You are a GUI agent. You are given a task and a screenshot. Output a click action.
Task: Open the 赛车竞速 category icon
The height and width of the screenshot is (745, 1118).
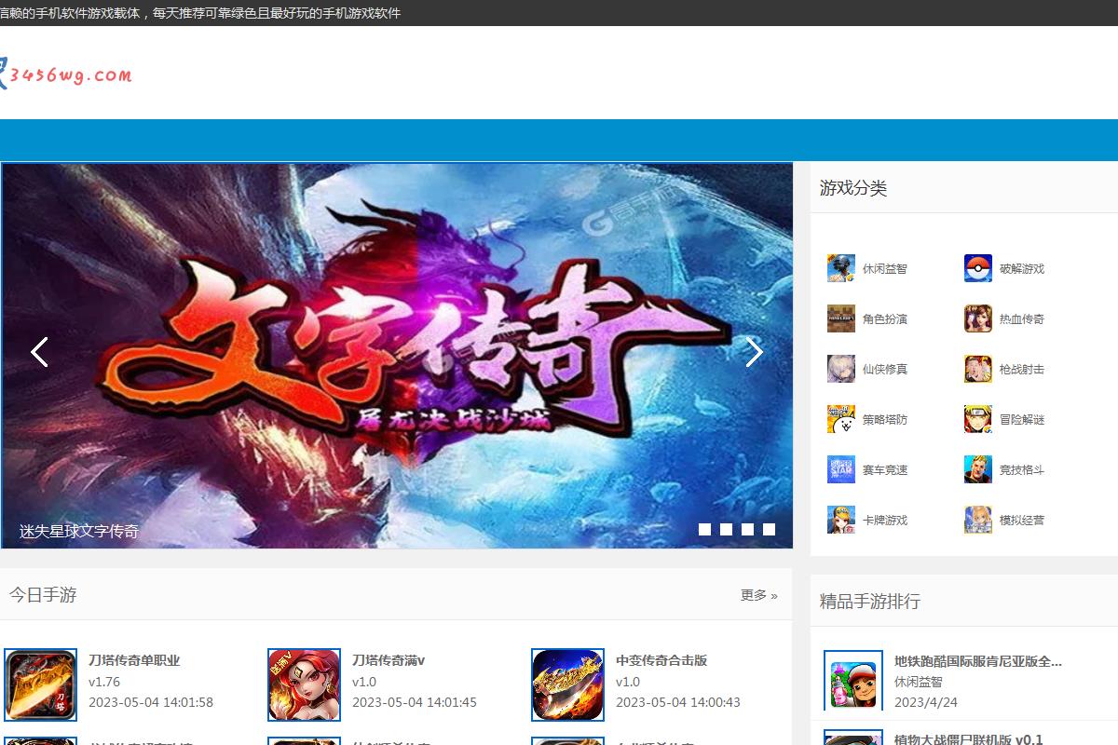pos(840,469)
